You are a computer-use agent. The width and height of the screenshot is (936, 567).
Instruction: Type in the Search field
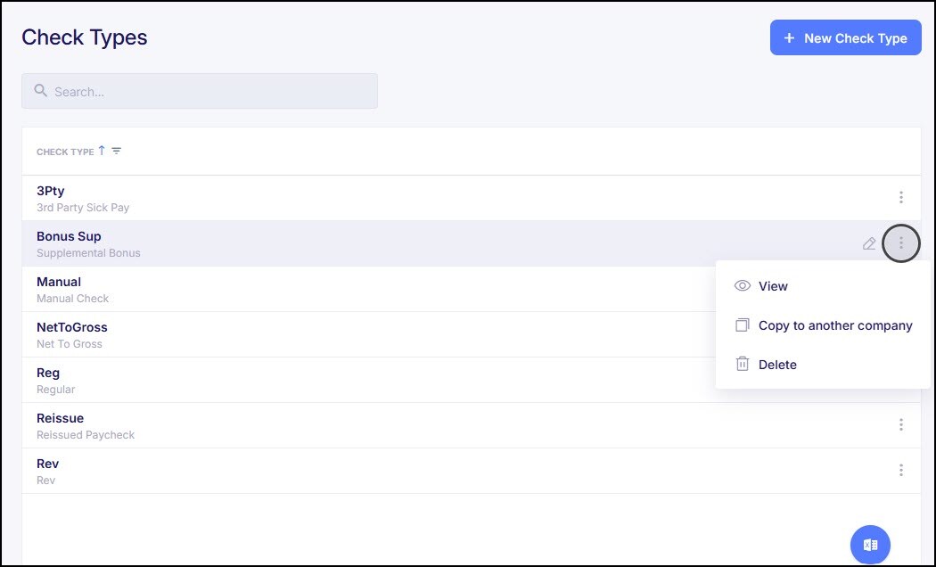(209, 91)
